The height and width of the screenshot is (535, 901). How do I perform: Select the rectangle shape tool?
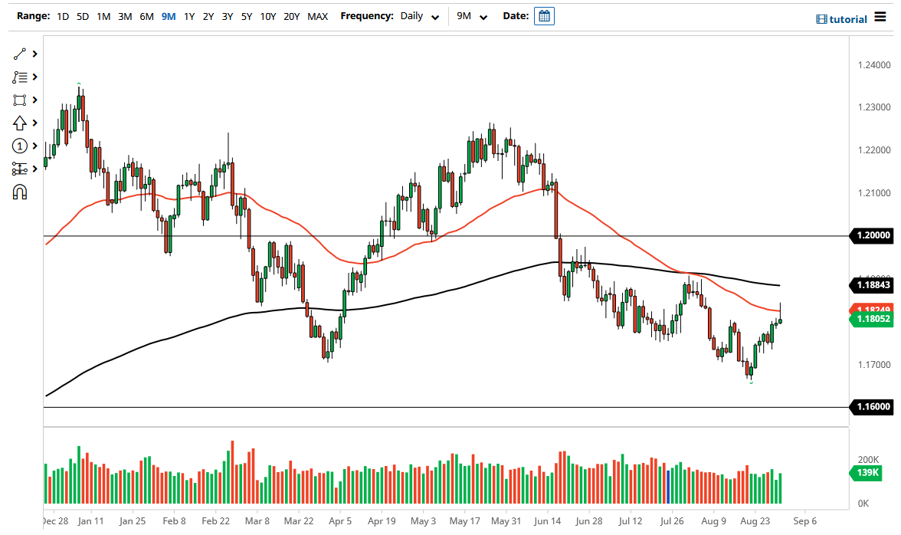[x=20, y=100]
